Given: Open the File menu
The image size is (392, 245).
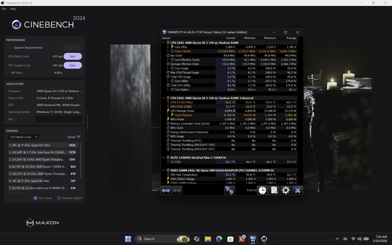Looking at the screenshot, I should click(4, 9).
